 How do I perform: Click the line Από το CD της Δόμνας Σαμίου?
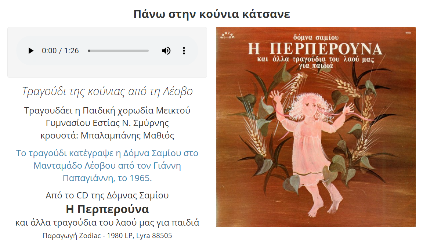107,195
